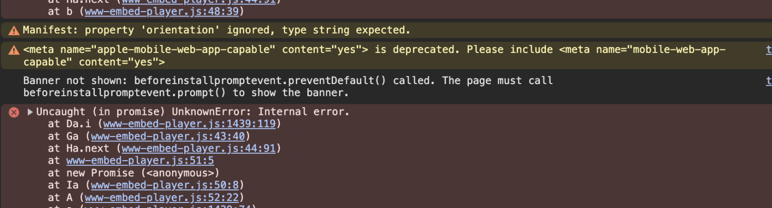Image resolution: width=772 pixels, height=208 pixels.
Task: Expand the Uncaught (in promise) UnknownError entry
Action: [x=30, y=112]
